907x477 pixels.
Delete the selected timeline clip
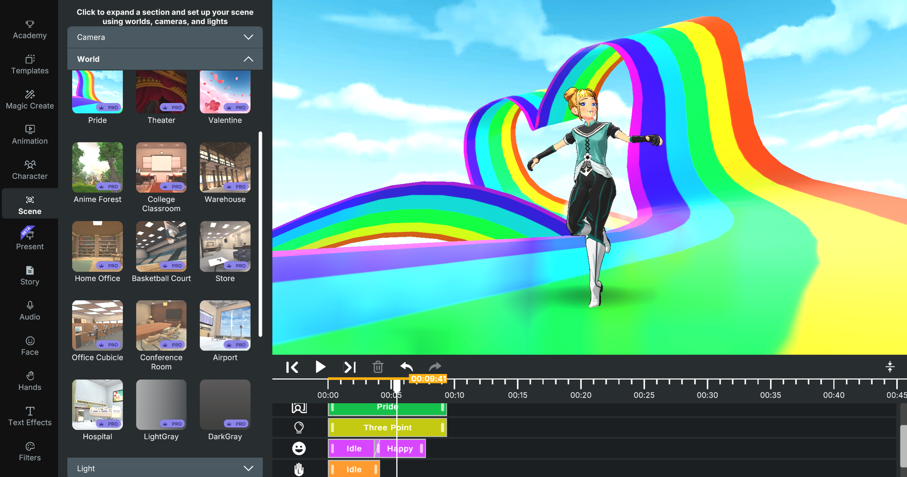(x=378, y=367)
